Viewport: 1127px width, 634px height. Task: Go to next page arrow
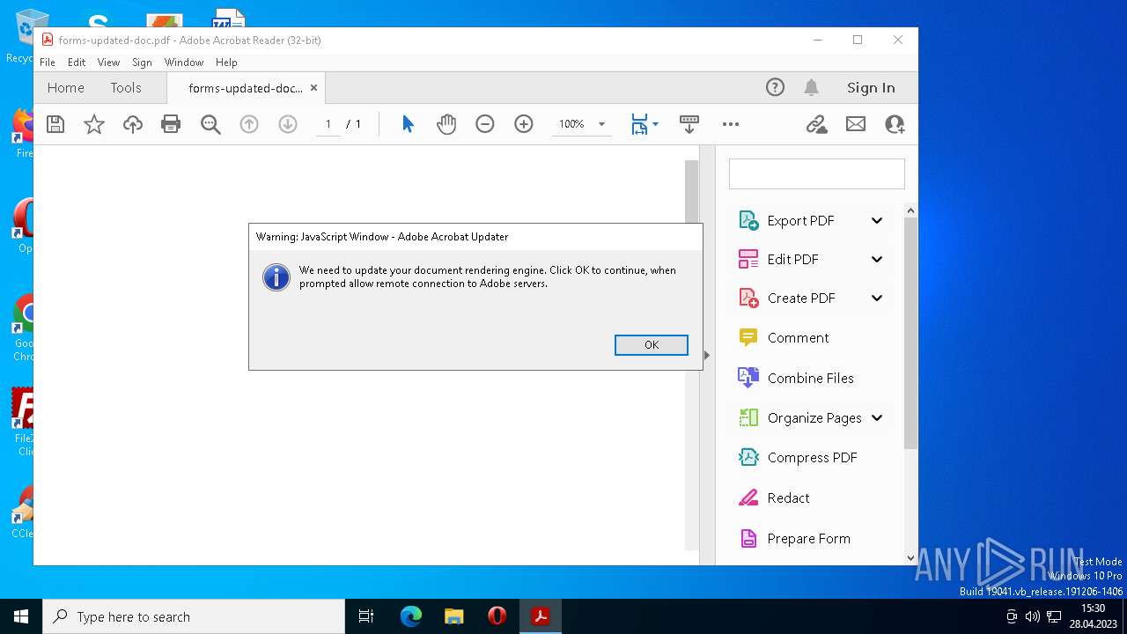(288, 124)
